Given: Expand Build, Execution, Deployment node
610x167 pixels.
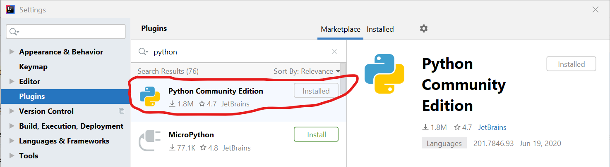Looking at the screenshot, I should click(11, 126).
